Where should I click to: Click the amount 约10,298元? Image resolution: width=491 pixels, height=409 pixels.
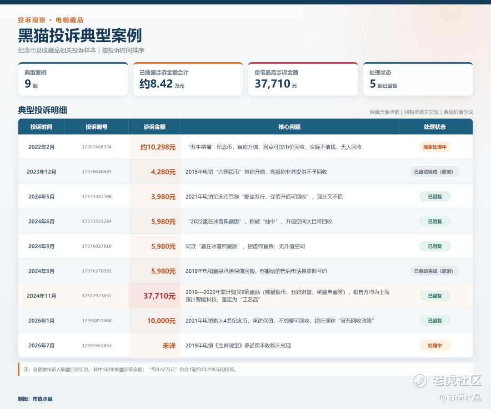[158, 147]
